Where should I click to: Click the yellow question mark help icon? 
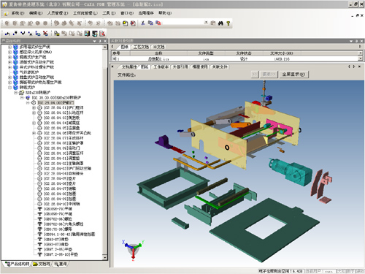pos(228,23)
